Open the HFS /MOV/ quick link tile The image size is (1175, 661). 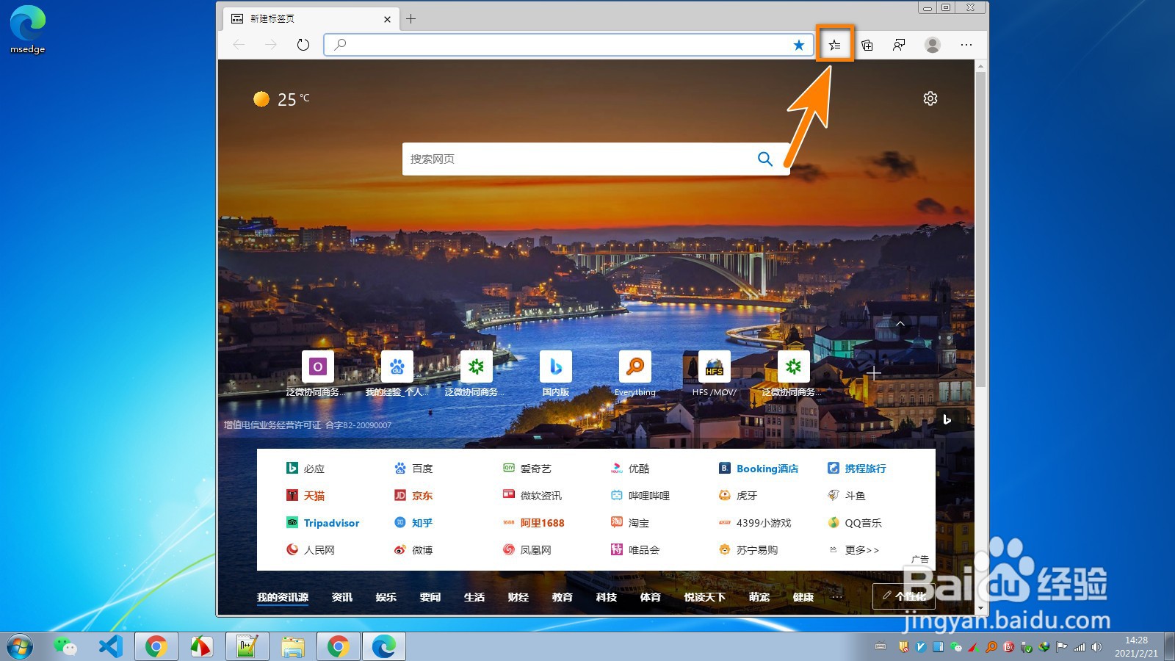click(x=714, y=373)
